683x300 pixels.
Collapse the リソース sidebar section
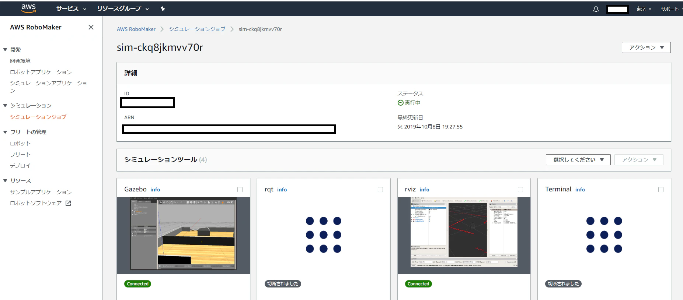[5, 181]
